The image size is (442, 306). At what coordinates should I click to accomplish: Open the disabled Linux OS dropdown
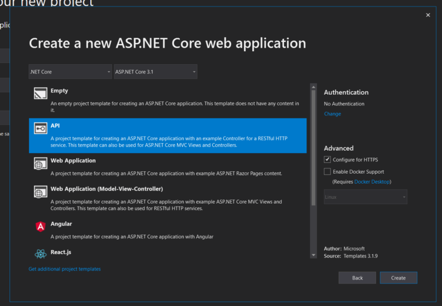[365, 197]
